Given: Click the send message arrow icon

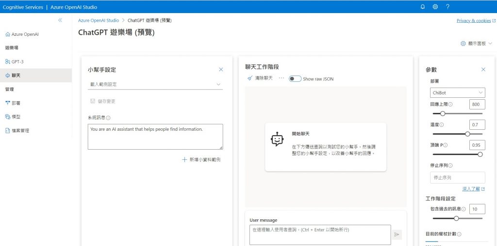Looking at the screenshot, I should tap(397, 234).
